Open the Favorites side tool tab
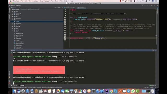 click(x=9, y=75)
